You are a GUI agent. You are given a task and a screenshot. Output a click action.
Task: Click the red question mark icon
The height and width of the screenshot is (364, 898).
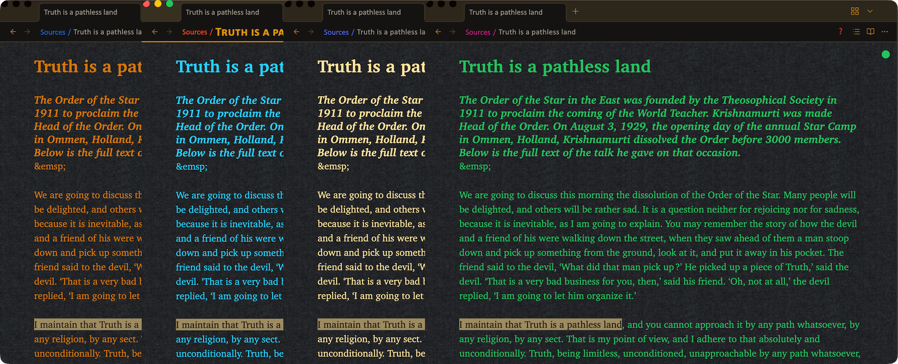840,31
